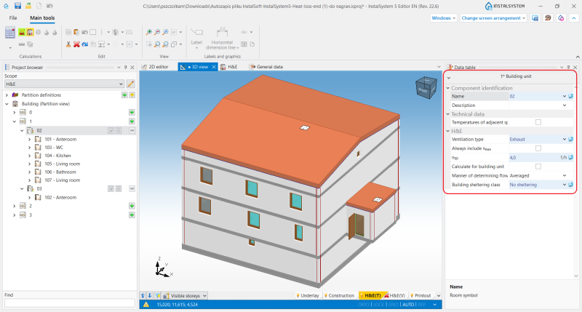This screenshot has height=312, width=582.
Task: Click the n50 value field showing 4,0
Action: click(534, 158)
